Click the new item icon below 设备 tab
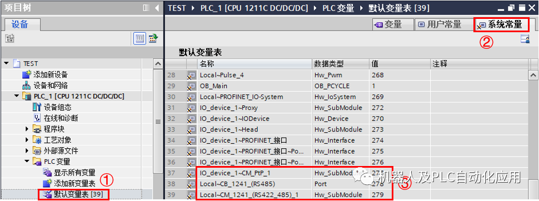539x201 pixels. [x=9, y=38]
